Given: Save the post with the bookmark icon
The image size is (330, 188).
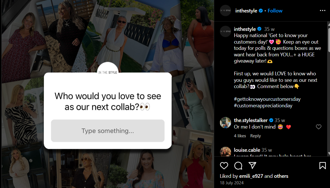Looking at the screenshot, I should tap(322, 166).
